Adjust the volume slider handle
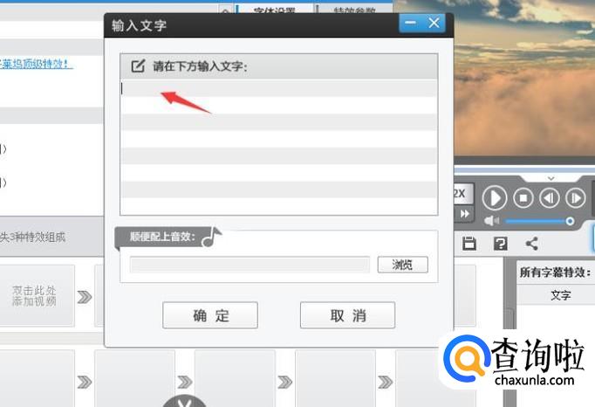Viewport: 595px width, 407px height. pos(570,221)
